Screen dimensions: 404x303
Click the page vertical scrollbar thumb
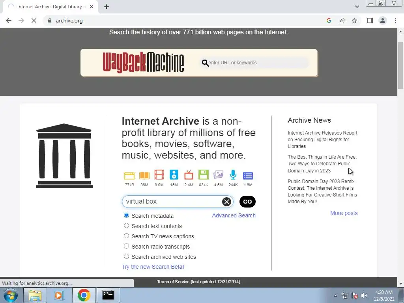(x=400, y=65)
